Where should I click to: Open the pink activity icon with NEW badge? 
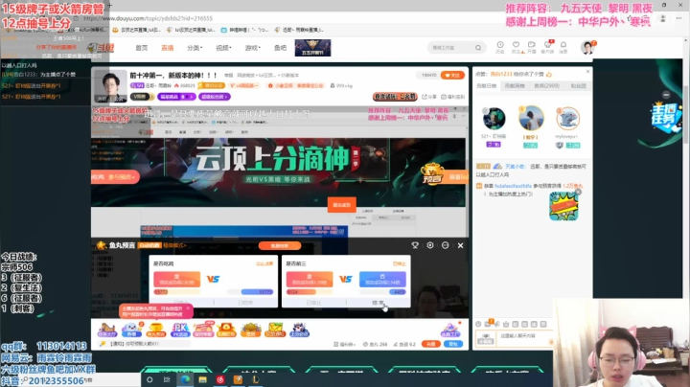coord(203,329)
